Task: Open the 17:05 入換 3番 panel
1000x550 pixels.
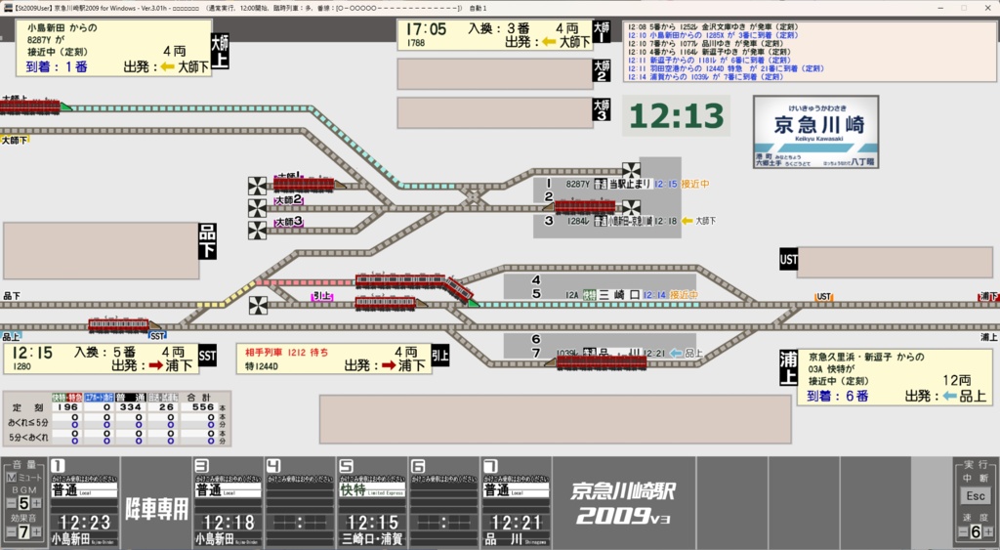Action: [495, 34]
